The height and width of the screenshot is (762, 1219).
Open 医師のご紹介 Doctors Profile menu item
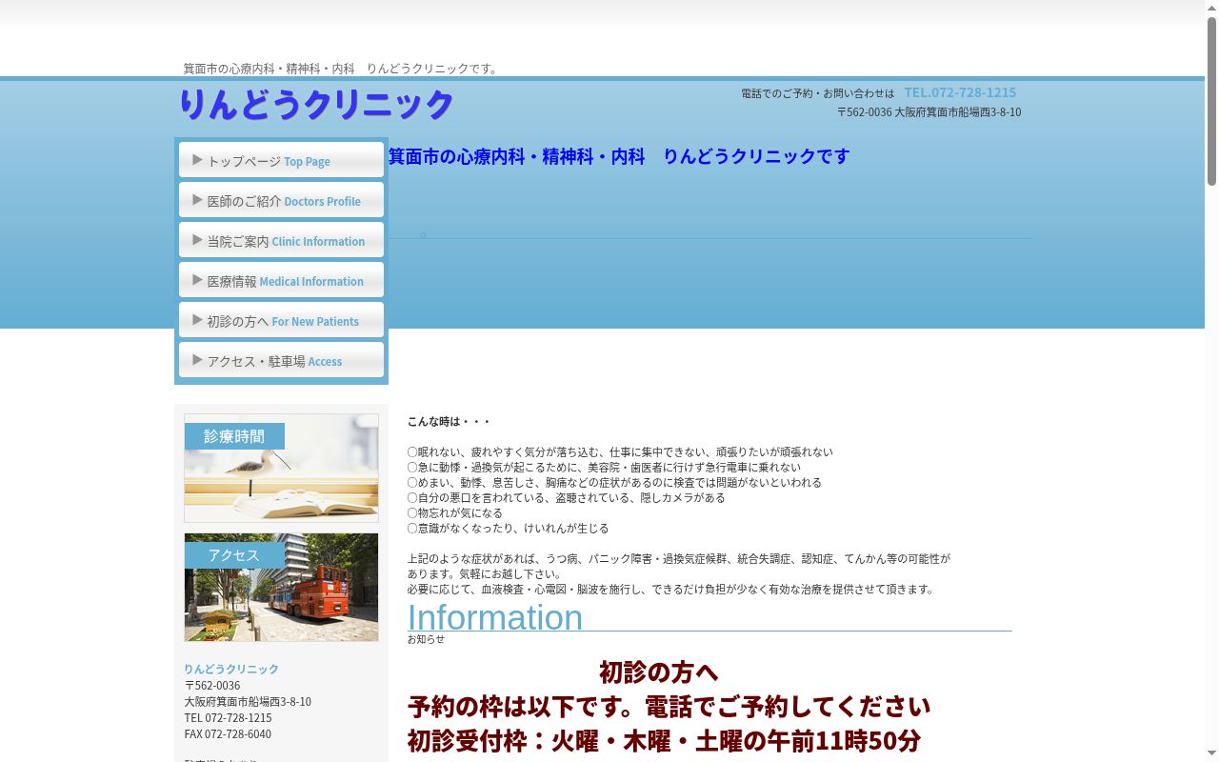tap(281, 201)
